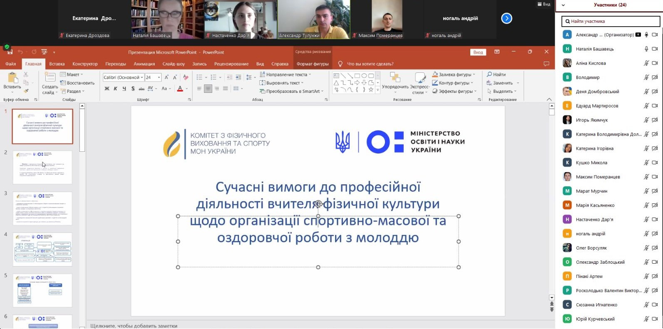Toggle muted microphone for Володимир
The width and height of the screenshot is (663, 329).
point(646,77)
